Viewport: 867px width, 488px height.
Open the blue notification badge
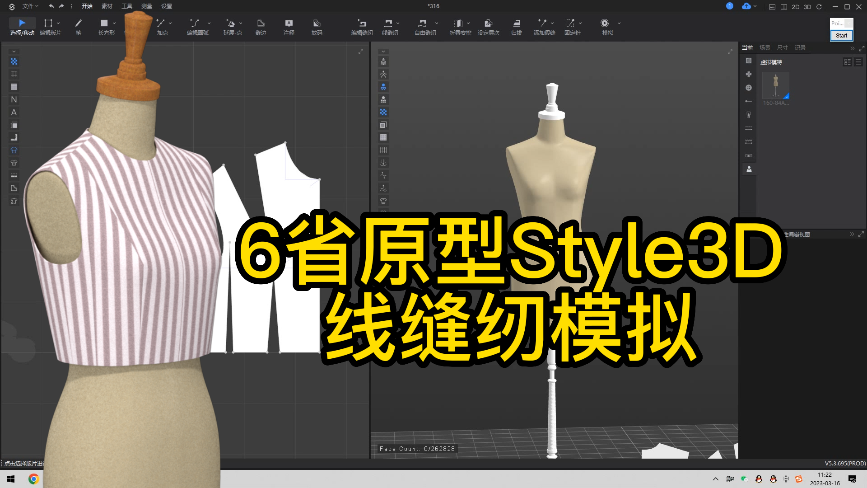pos(729,6)
